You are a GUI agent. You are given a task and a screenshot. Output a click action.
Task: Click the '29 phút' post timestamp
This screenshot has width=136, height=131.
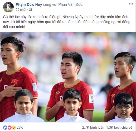coord(21,10)
